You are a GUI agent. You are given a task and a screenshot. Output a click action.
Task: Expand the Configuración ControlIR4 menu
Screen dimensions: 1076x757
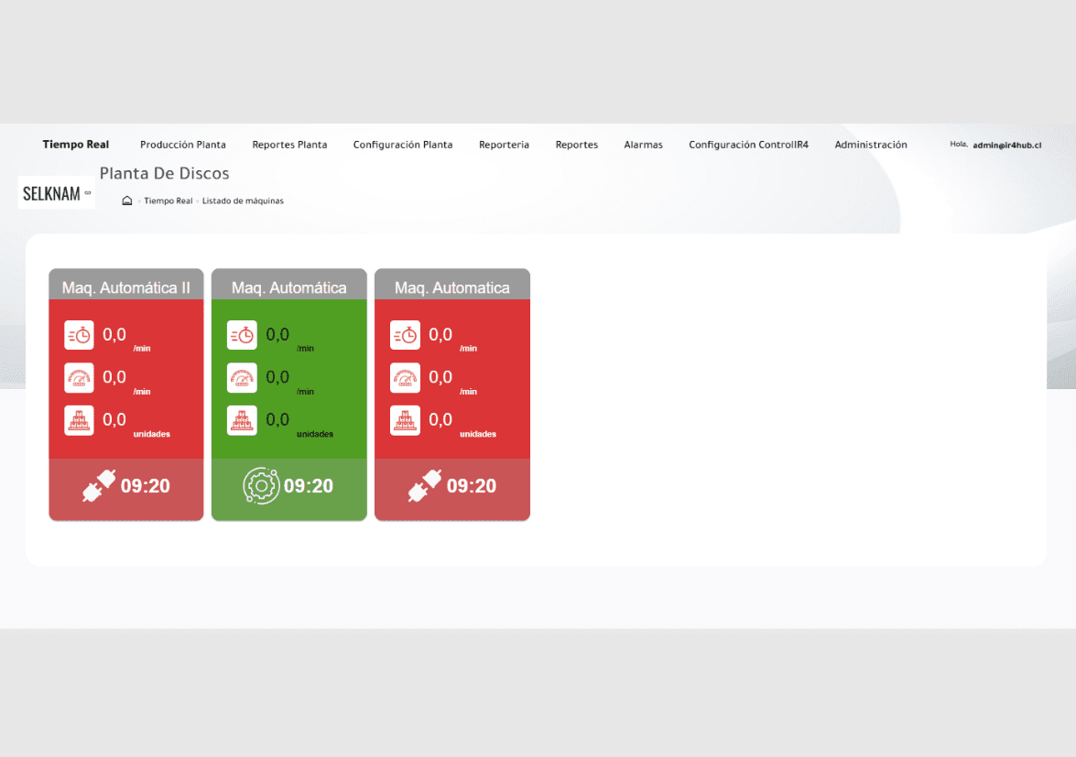pos(748,145)
